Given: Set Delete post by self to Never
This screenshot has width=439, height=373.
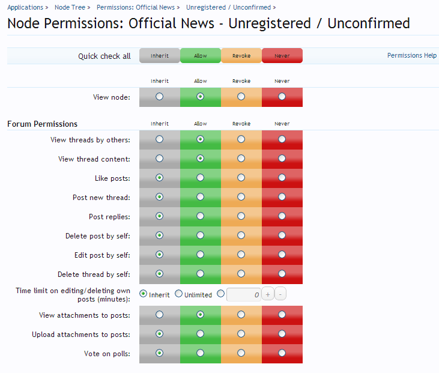Looking at the screenshot, I should 282,235.
